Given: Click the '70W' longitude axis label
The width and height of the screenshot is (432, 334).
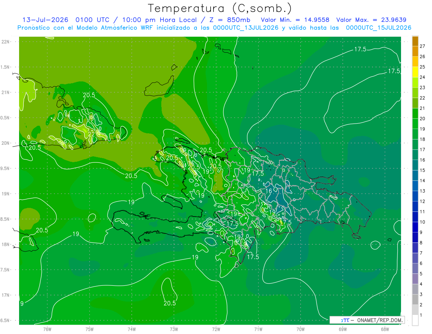Looking at the screenshot, I should 301,329.
